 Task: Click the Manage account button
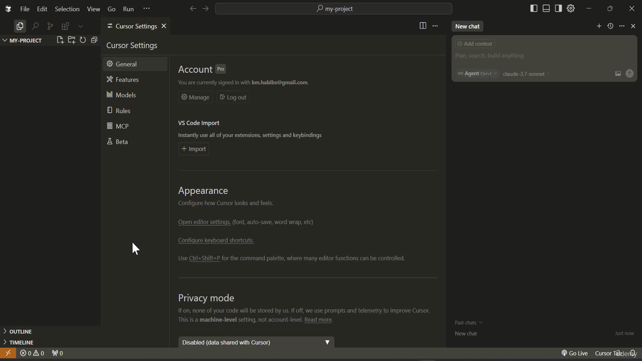point(195,97)
